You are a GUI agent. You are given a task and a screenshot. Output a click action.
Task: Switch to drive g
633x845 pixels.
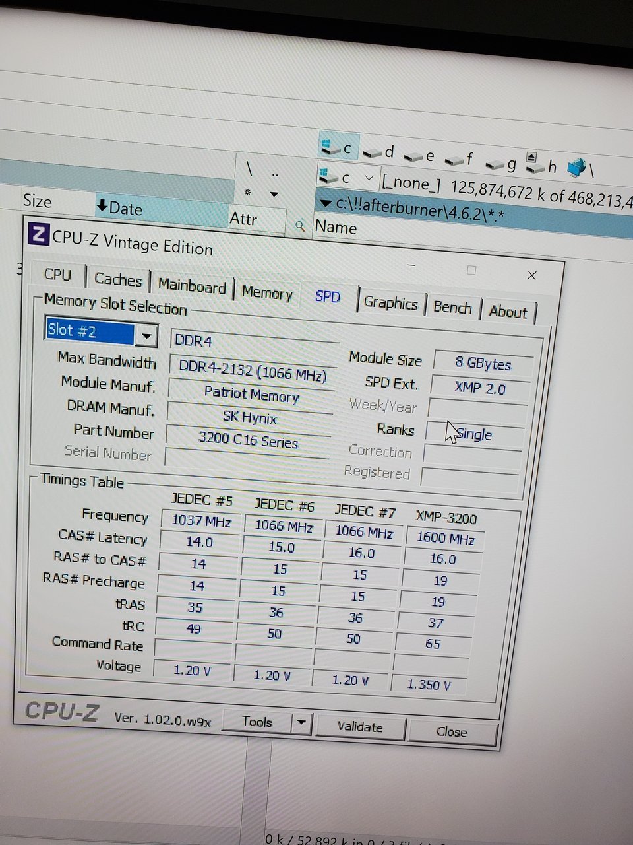(501, 164)
